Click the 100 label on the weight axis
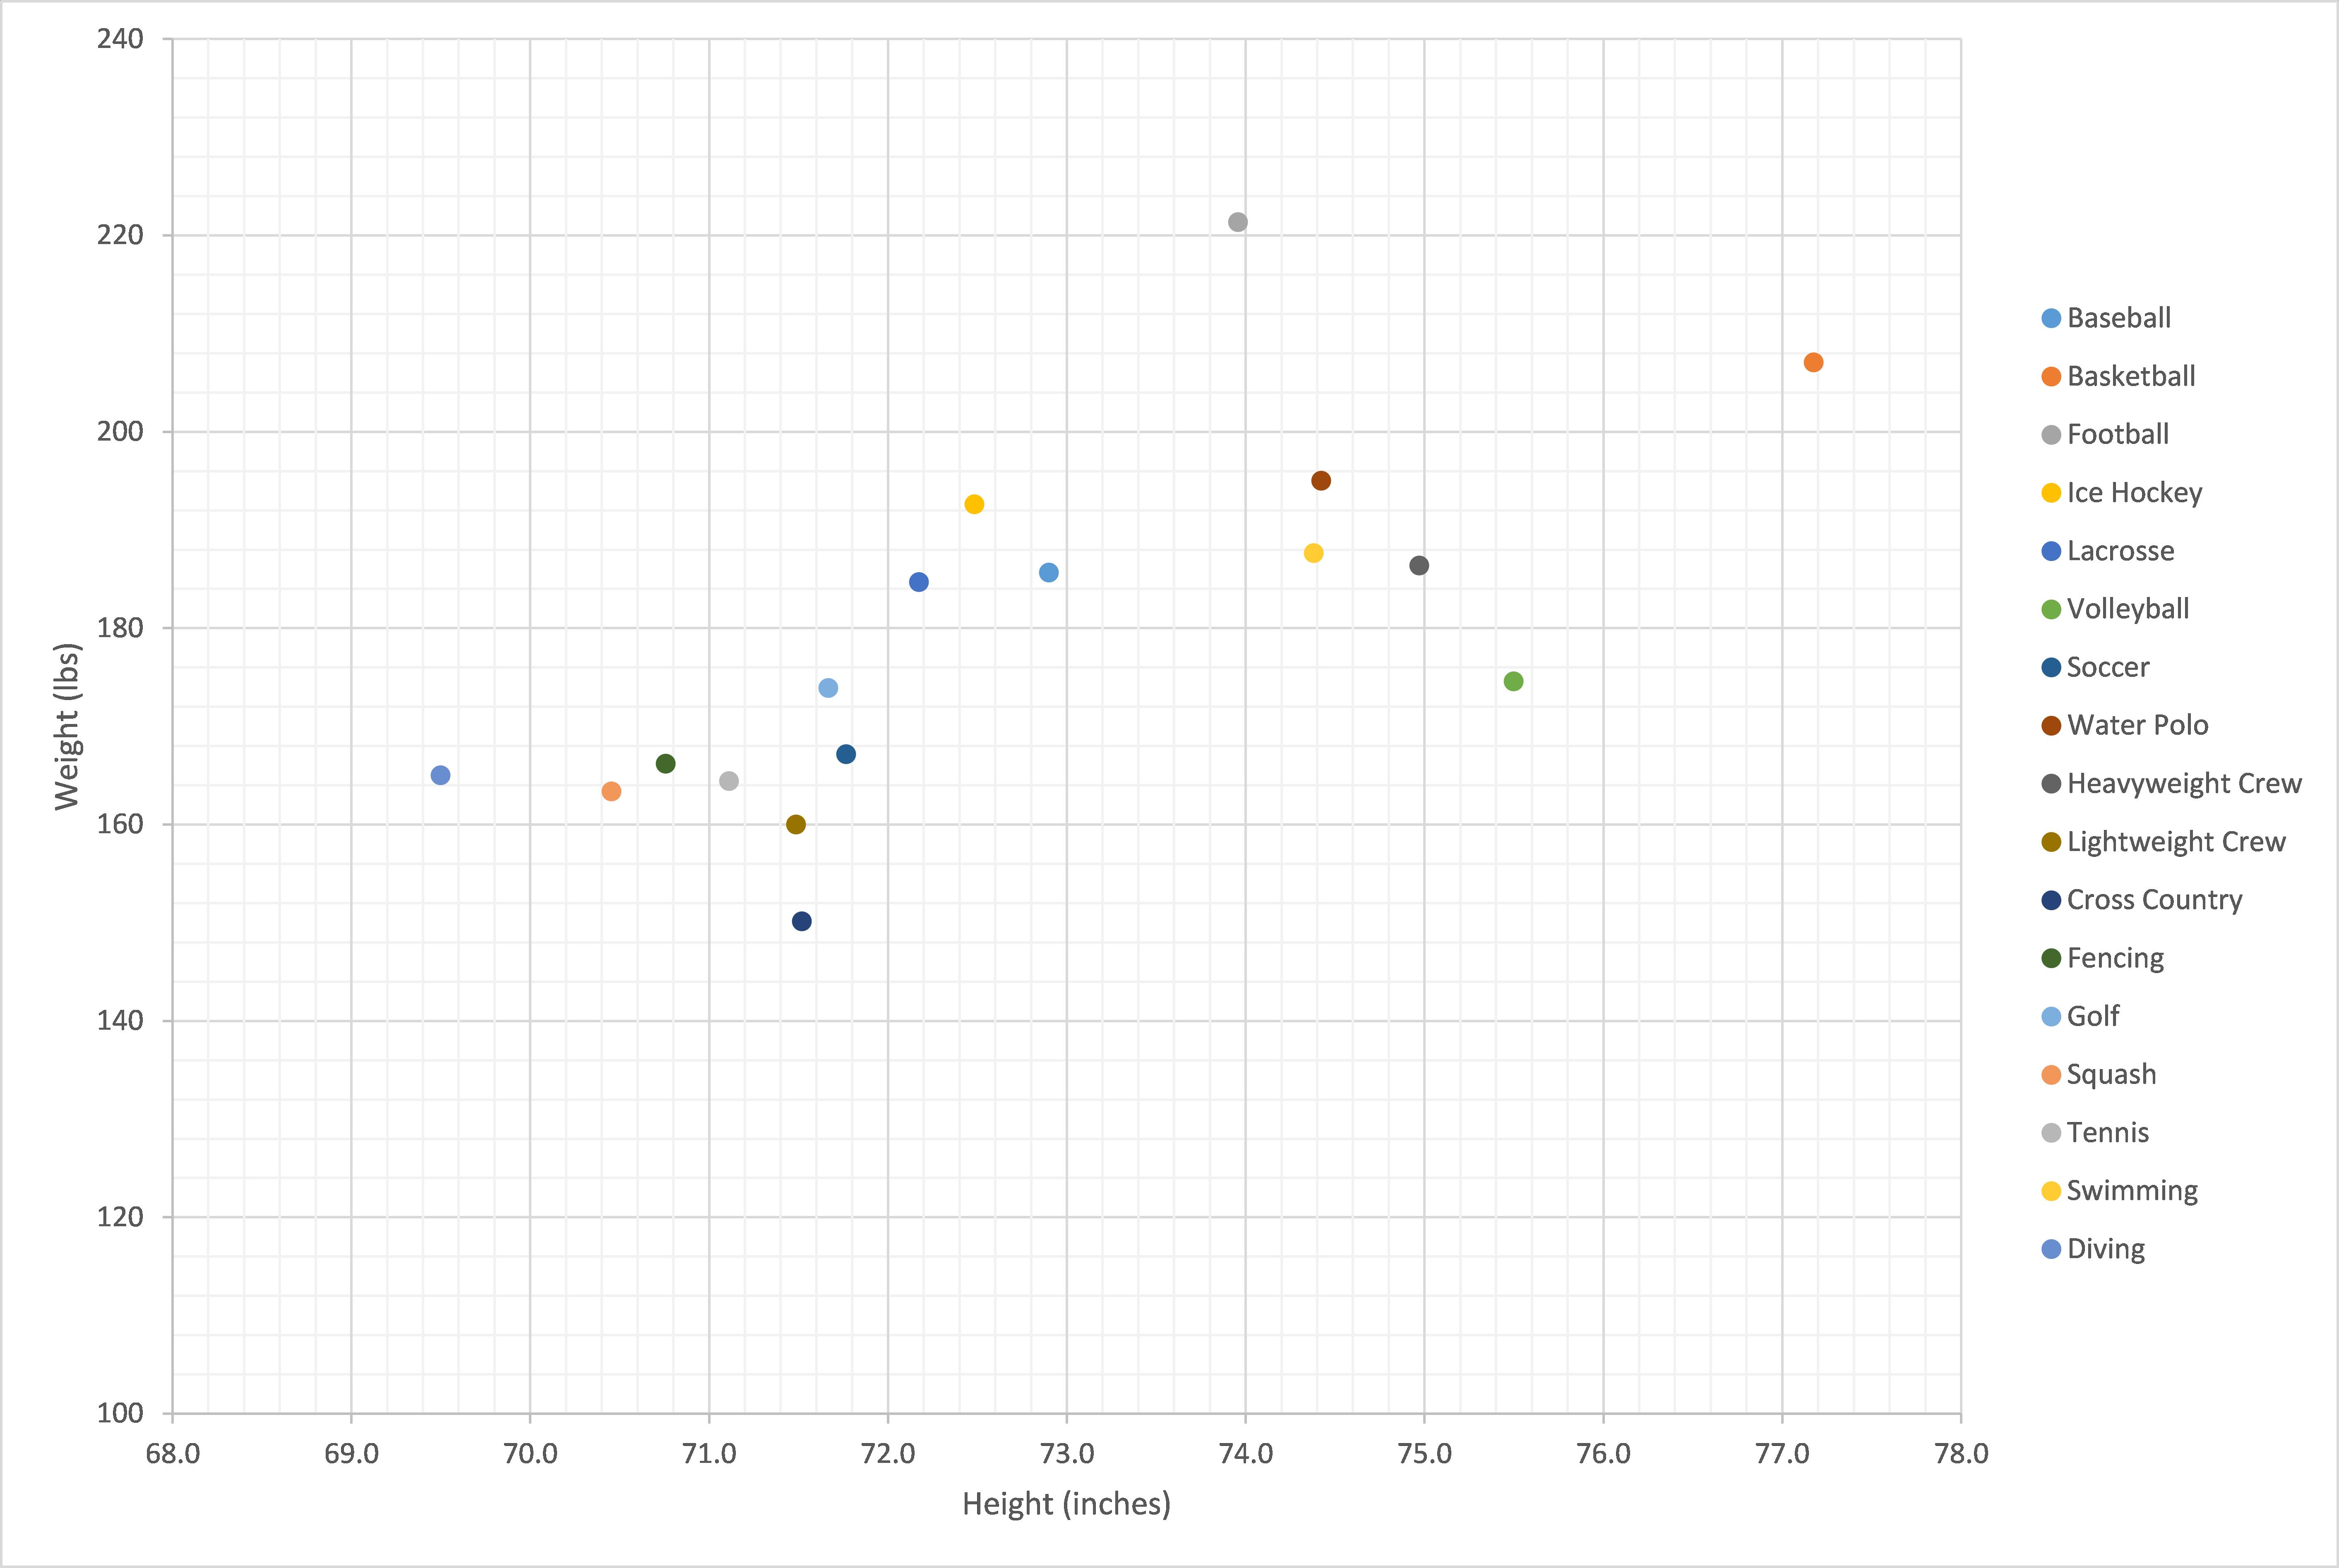2339x1568 pixels. click(121, 1413)
